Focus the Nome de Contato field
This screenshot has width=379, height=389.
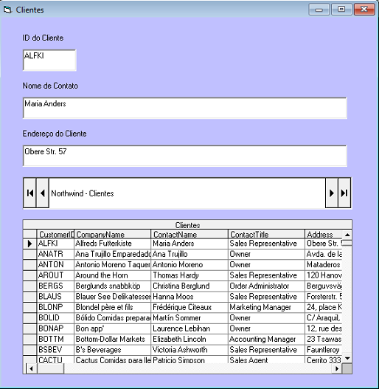pyautogui.click(x=185, y=108)
